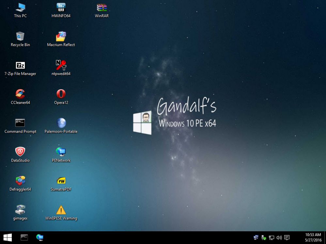Open the This PC desktop icon
The width and height of the screenshot is (326, 244).
pyautogui.click(x=20, y=10)
